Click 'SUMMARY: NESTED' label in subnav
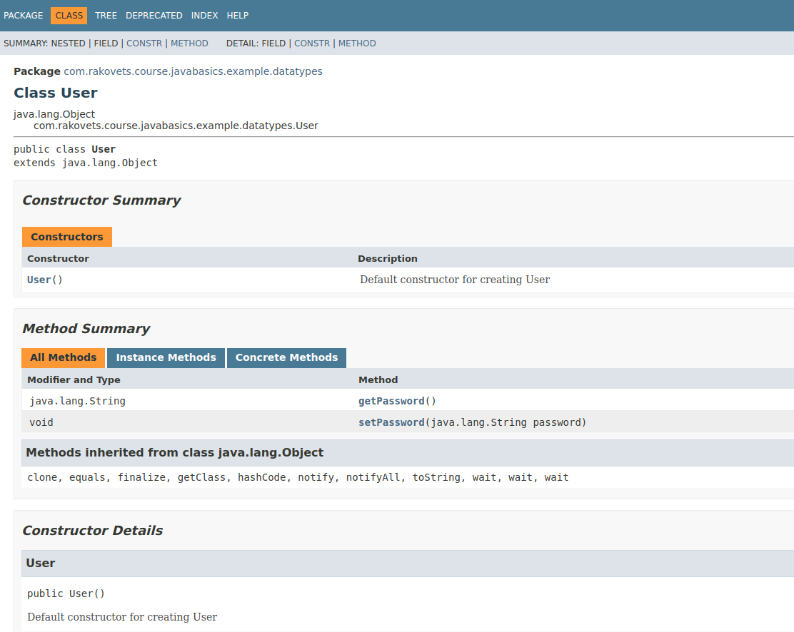794x632 pixels. pyautogui.click(x=44, y=44)
